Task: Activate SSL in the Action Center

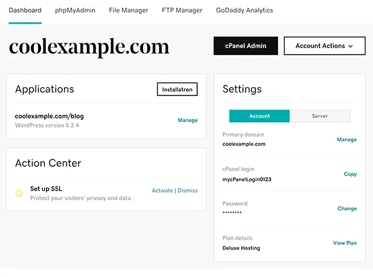Action: 162,190
